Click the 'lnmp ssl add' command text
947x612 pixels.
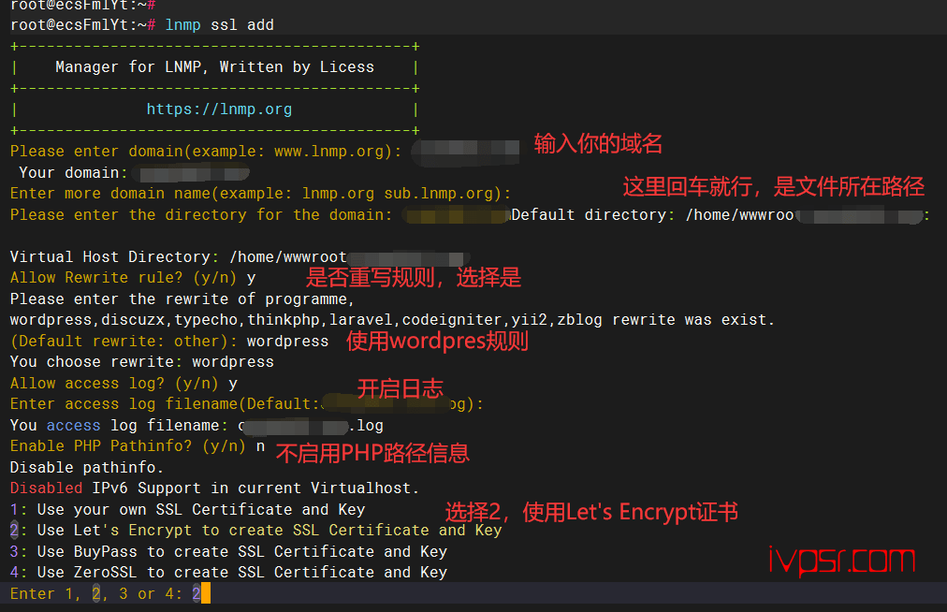[x=219, y=24]
